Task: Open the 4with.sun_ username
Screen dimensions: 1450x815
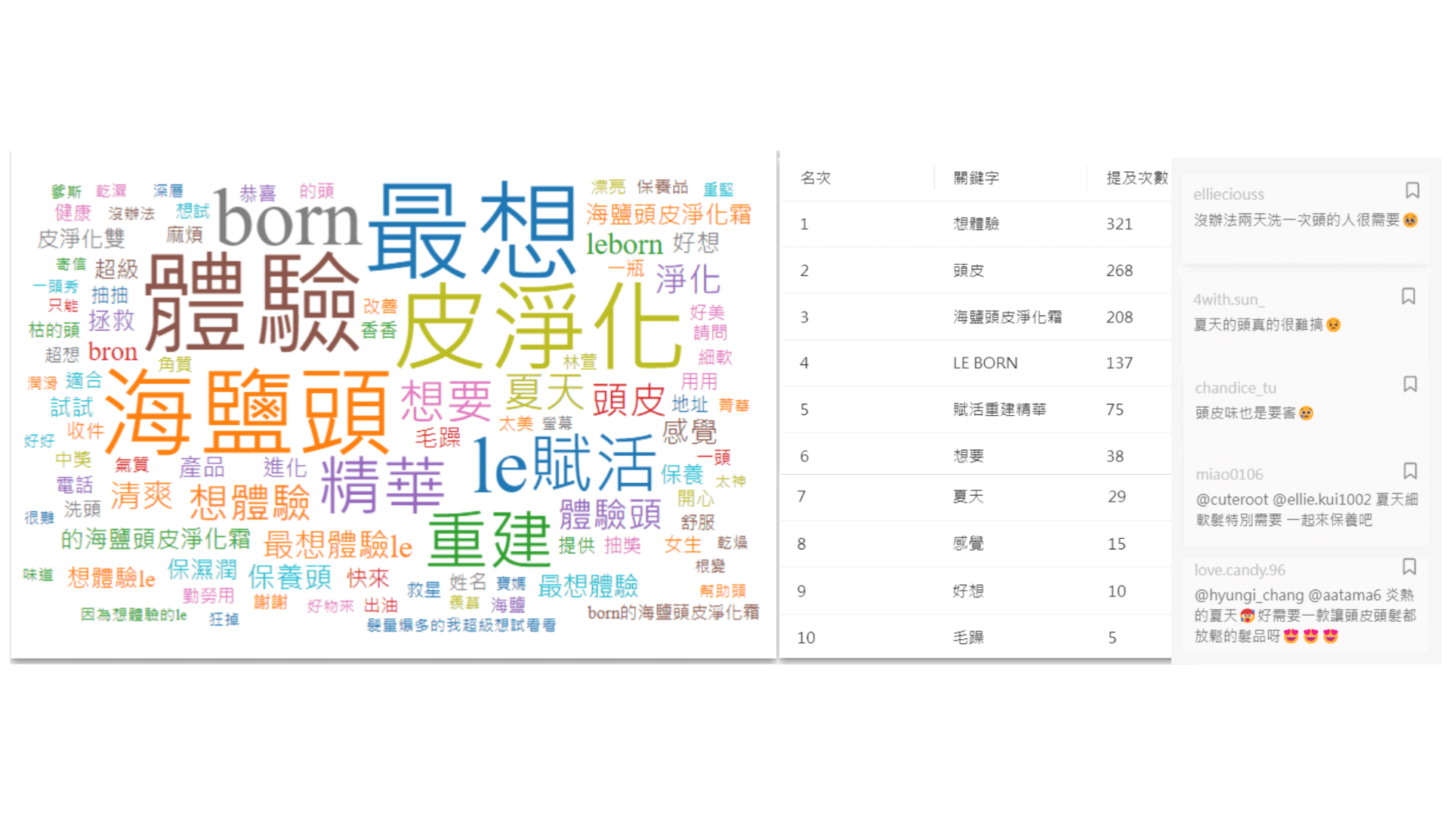Action: coord(1229,300)
